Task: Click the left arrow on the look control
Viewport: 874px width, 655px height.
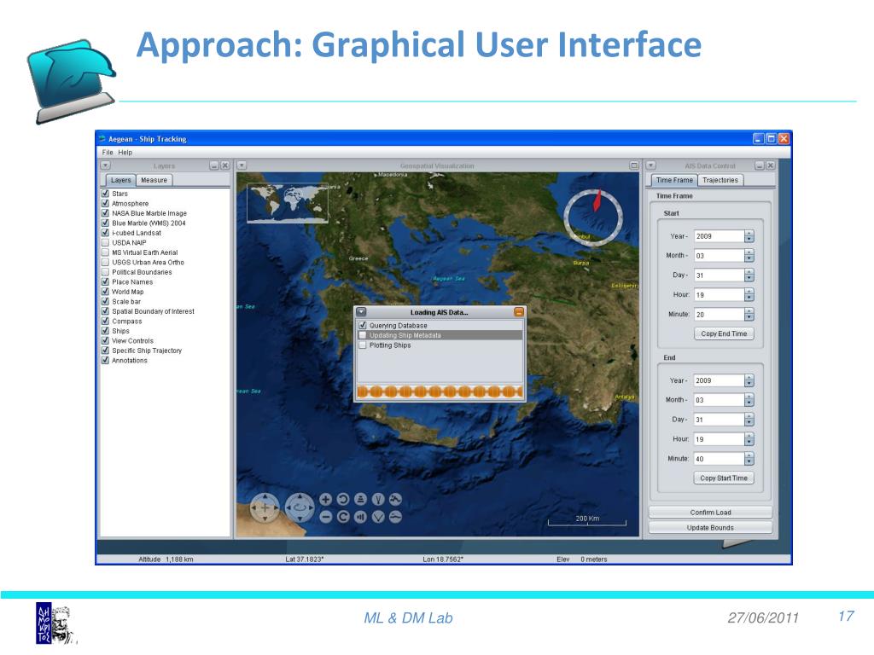Action: point(288,507)
